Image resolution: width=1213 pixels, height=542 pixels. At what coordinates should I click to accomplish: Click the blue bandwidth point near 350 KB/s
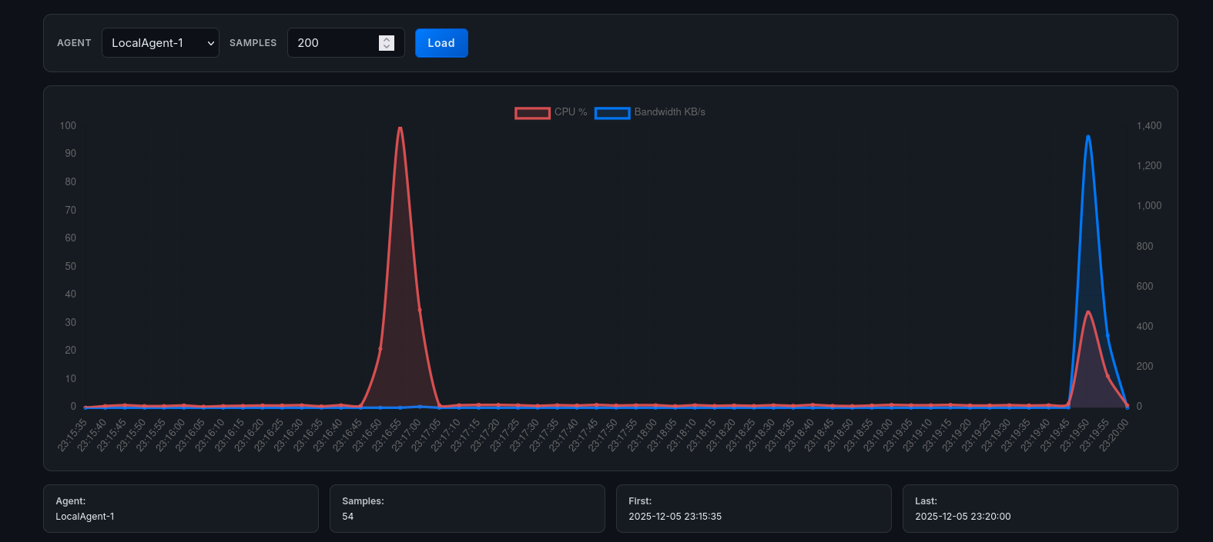1107,336
